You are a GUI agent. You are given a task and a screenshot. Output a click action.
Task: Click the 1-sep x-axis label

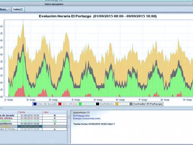tap(9, 100)
